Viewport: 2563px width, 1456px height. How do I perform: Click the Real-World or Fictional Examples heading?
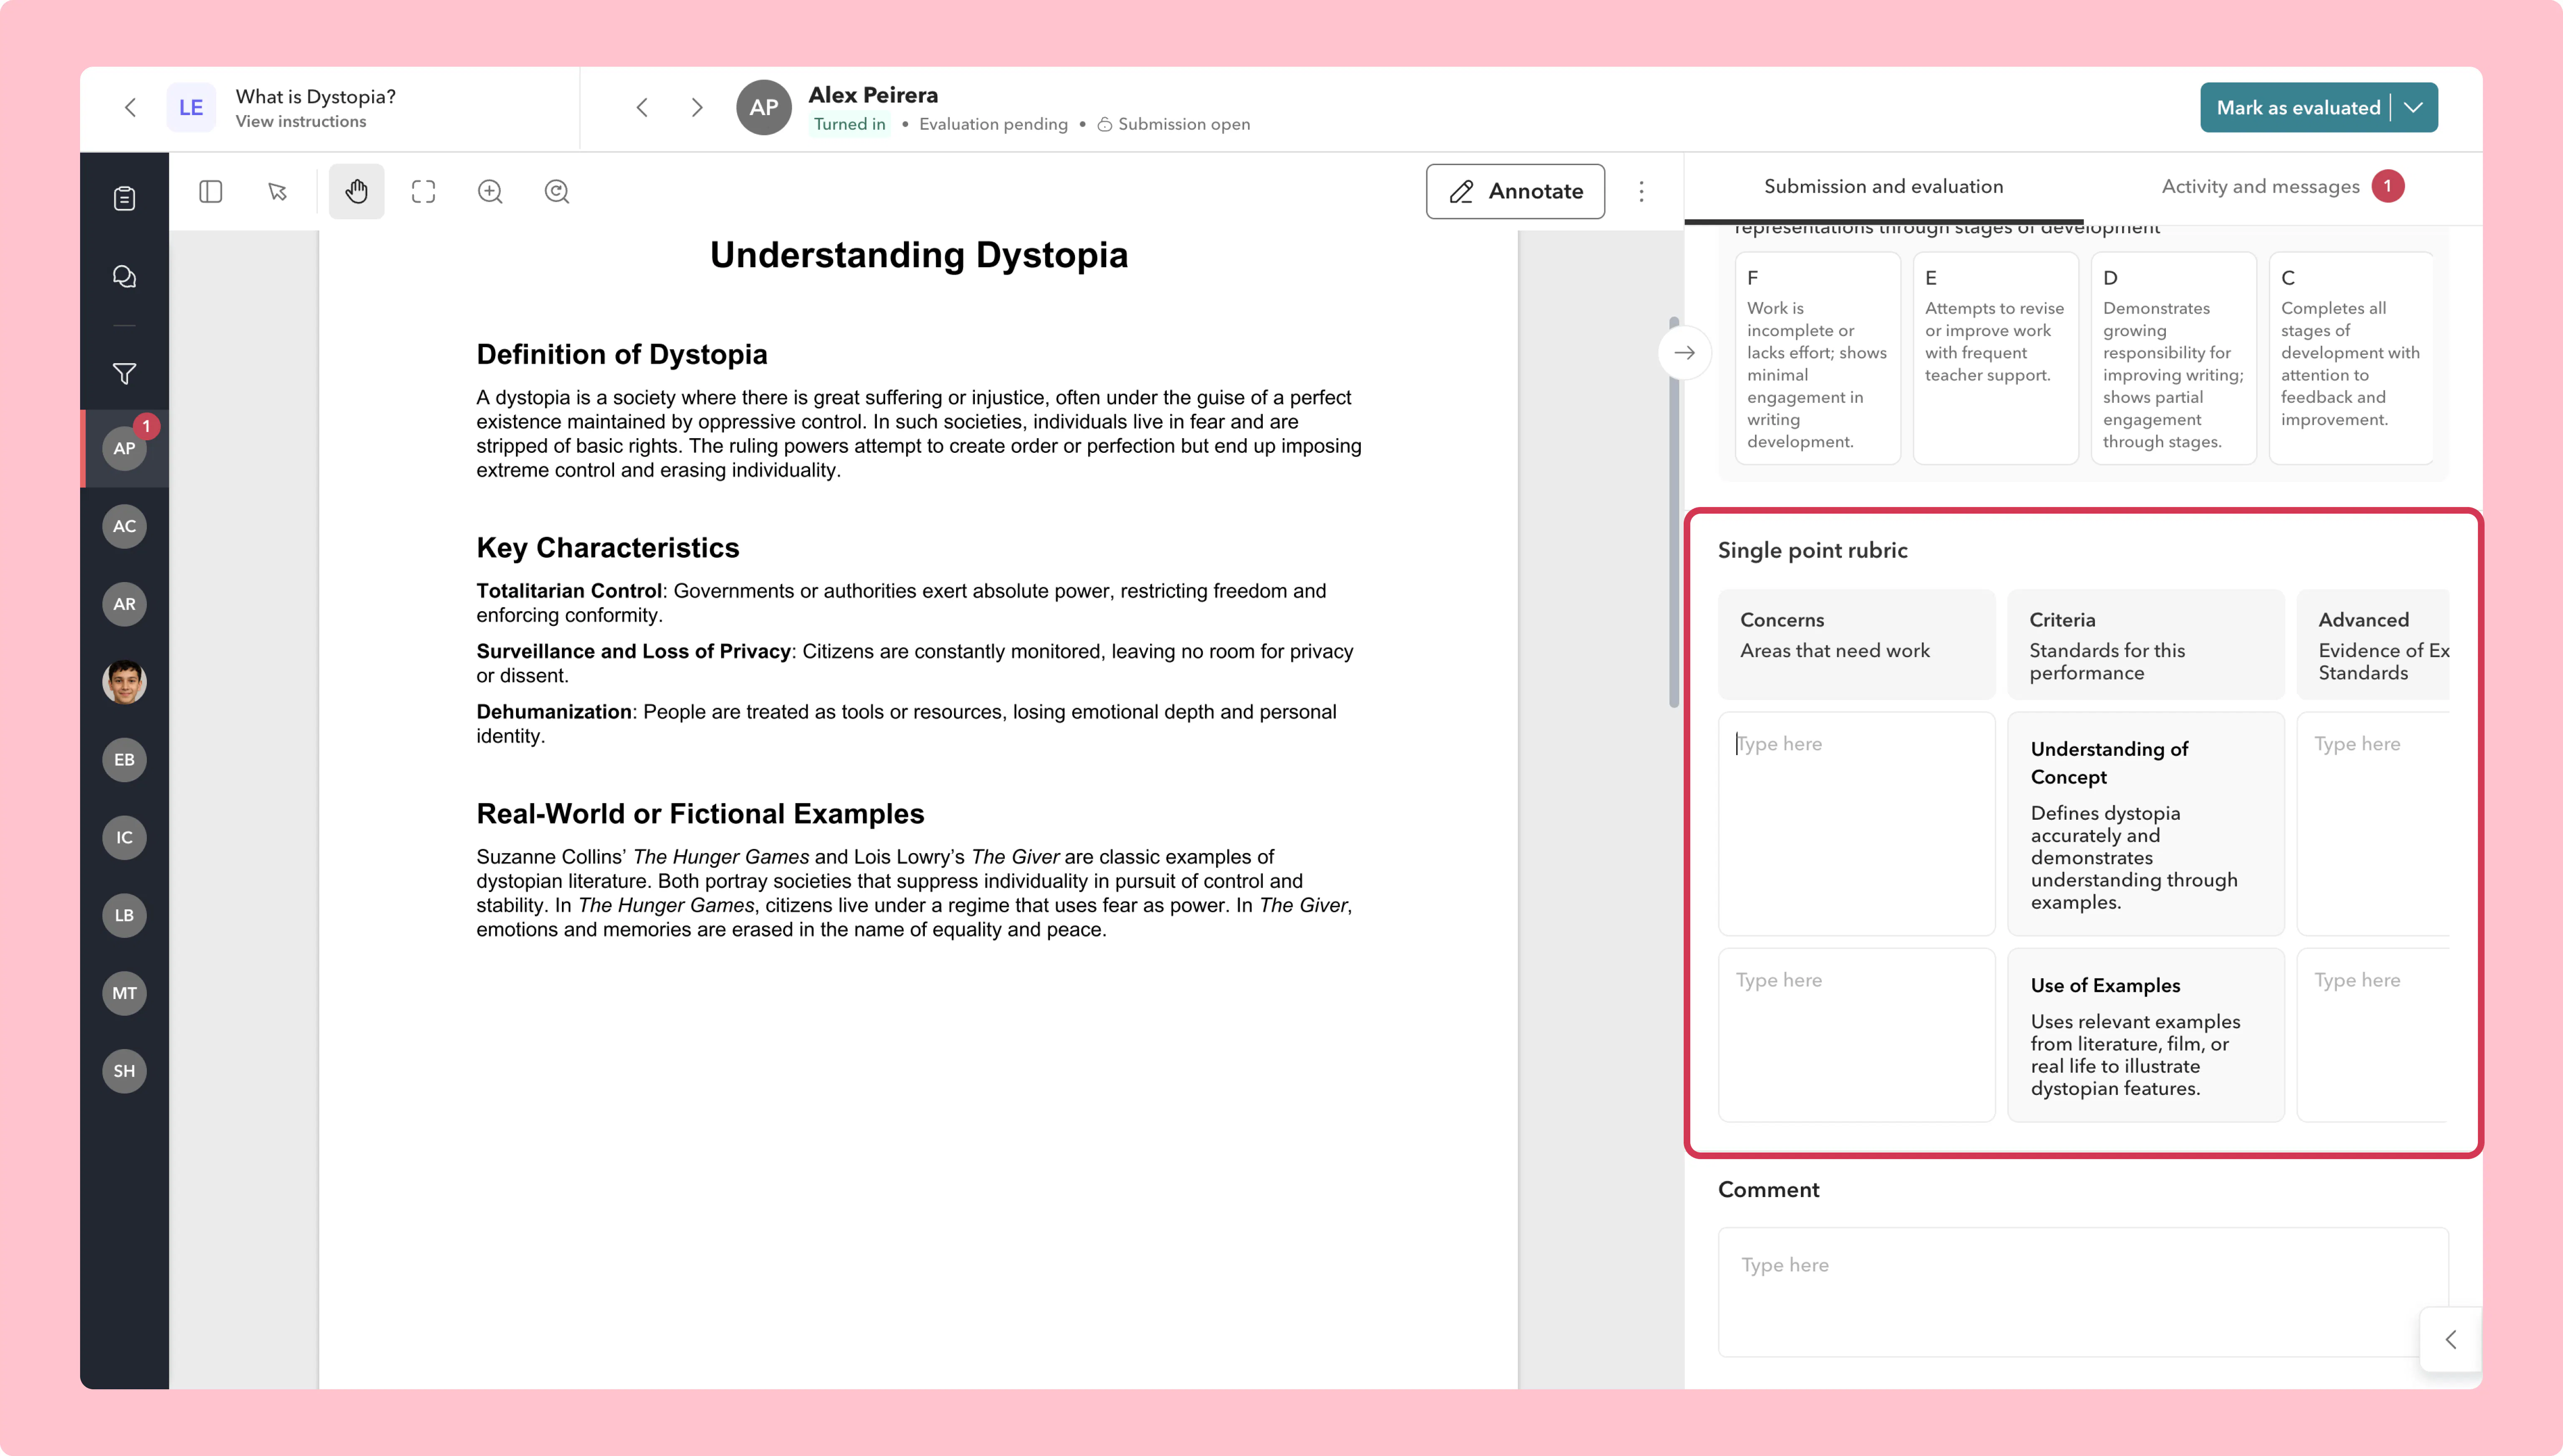(x=700, y=814)
